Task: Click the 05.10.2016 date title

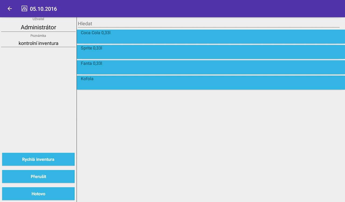Action: coord(43,9)
